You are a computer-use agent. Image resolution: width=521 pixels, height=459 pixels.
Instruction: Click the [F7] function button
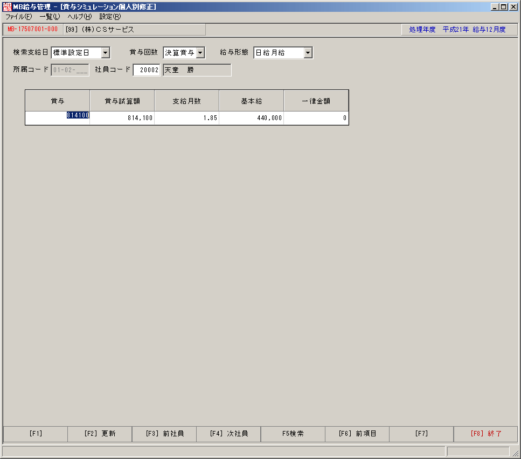422,434
